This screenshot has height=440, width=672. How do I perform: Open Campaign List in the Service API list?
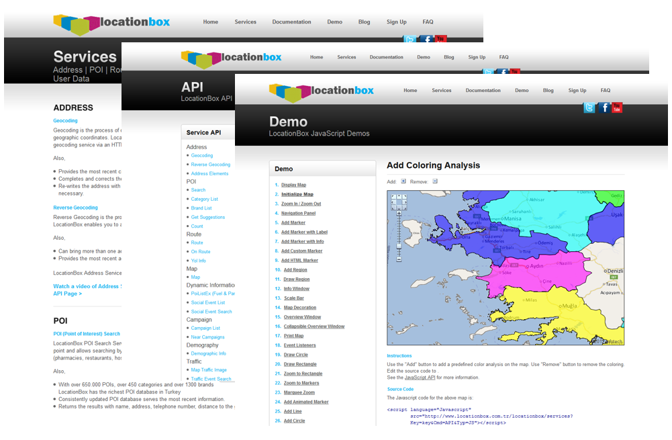[x=205, y=328]
